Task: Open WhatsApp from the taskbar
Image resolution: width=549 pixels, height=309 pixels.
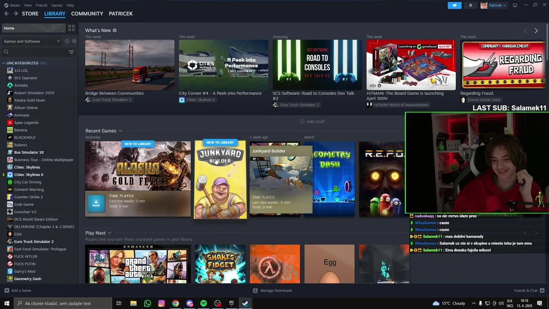Action: pos(148,303)
